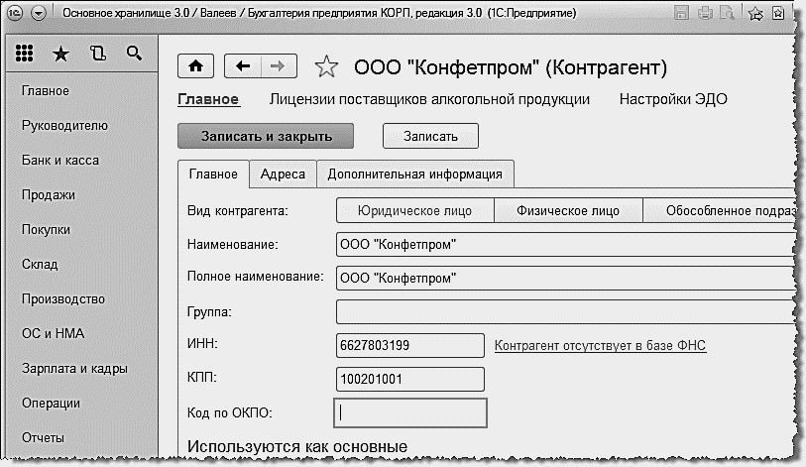Open the 1C application logo menu
806x467 pixels.
coord(15,12)
